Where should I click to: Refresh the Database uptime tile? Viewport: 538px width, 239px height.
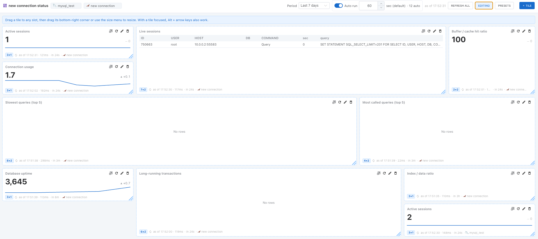(x=116, y=173)
